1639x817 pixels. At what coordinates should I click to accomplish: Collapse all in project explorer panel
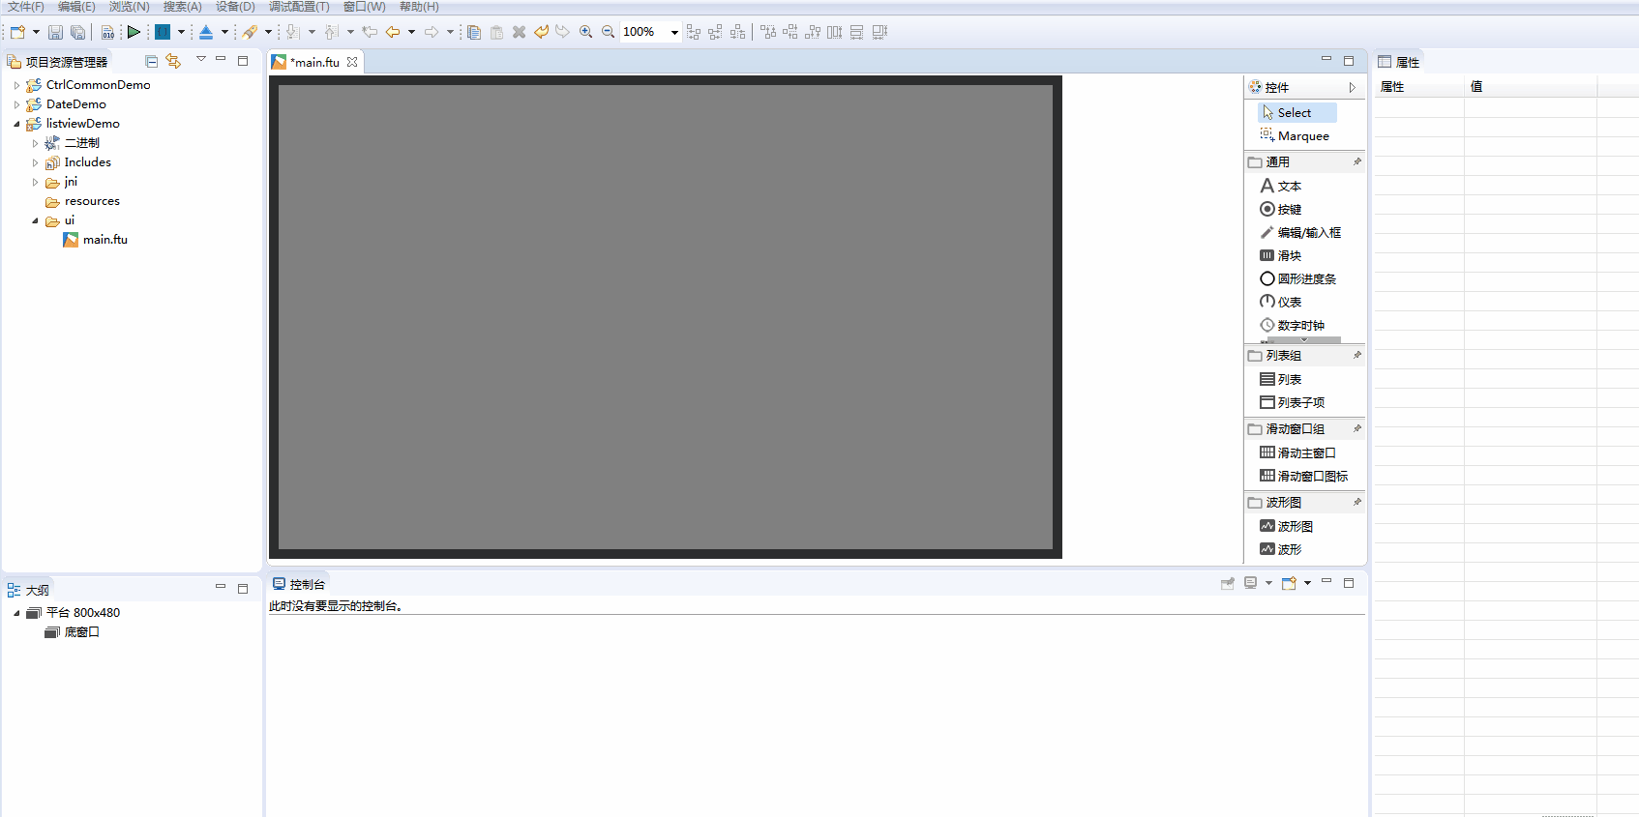[151, 61]
